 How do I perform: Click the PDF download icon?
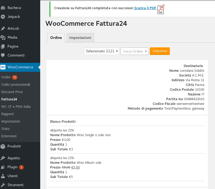161,9
